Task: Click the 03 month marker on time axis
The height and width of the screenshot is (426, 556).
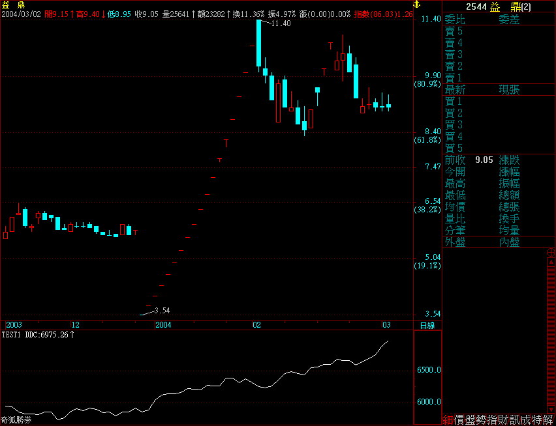Action: (386, 325)
